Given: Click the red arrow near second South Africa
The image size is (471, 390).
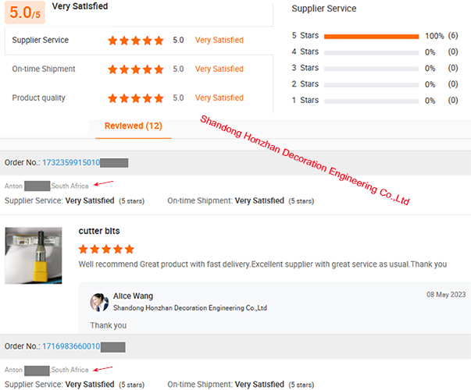Looking at the screenshot, I should pyautogui.click(x=103, y=369).
